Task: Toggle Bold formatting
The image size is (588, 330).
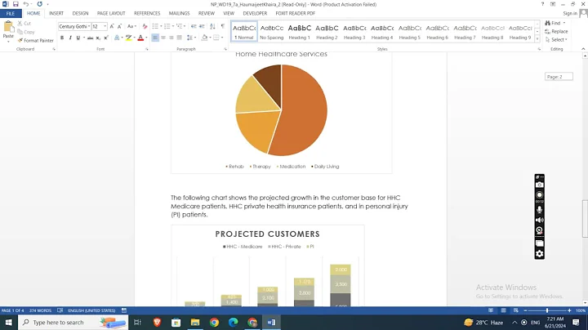Action: pos(62,38)
